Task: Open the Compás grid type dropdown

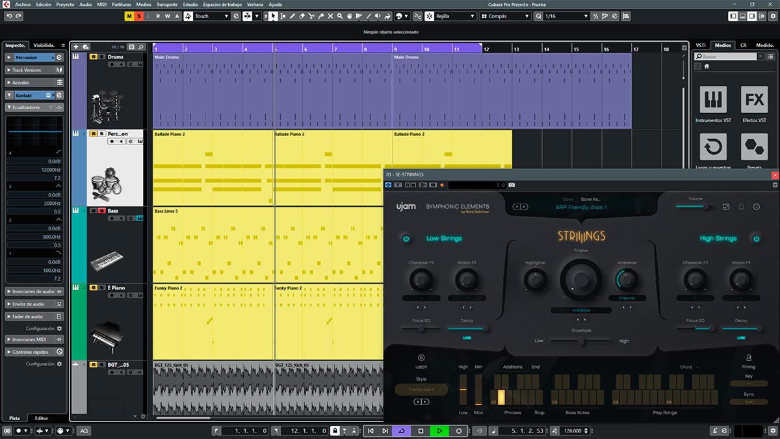Action: pos(505,16)
